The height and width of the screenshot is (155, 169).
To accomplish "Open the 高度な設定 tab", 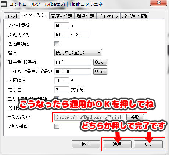I will [x=62, y=16].
